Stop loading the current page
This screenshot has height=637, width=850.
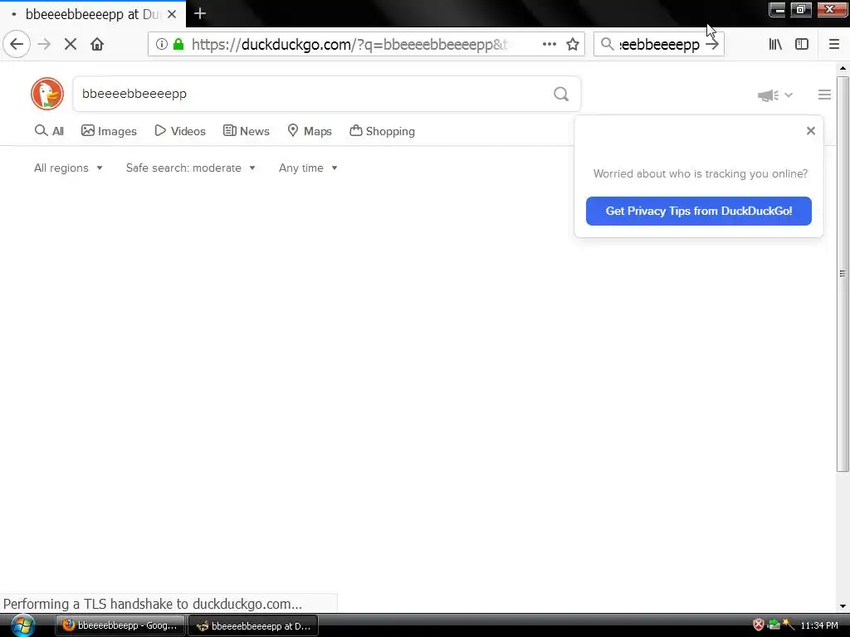coord(71,44)
